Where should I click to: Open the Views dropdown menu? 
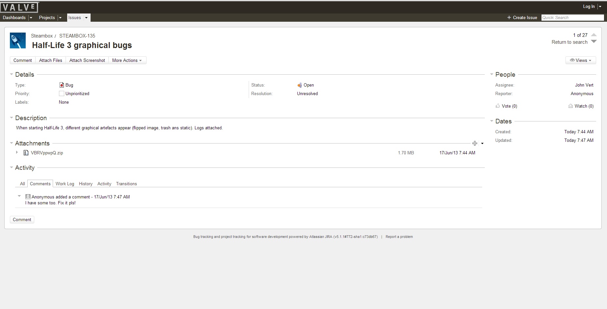click(x=581, y=60)
